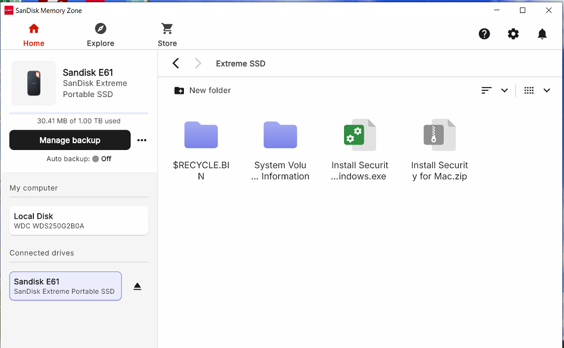Open the help question mark icon

484,34
